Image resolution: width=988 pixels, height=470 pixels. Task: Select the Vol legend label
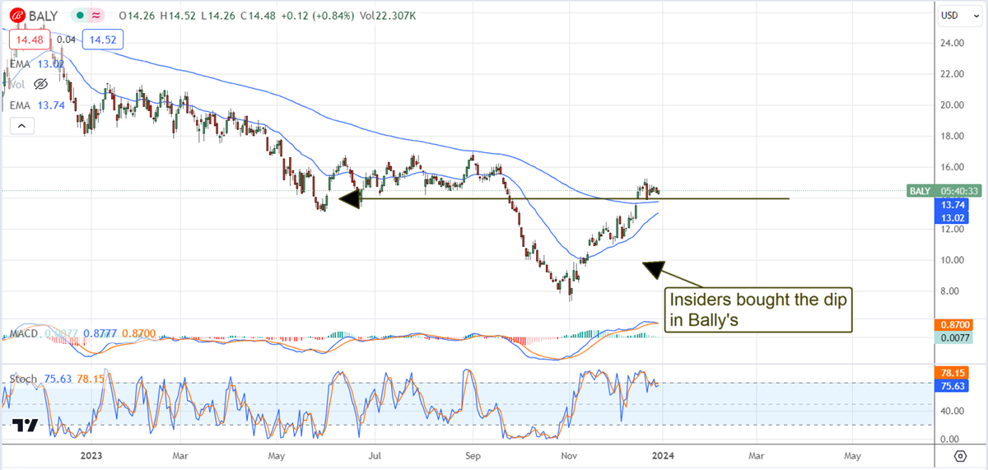pos(18,84)
